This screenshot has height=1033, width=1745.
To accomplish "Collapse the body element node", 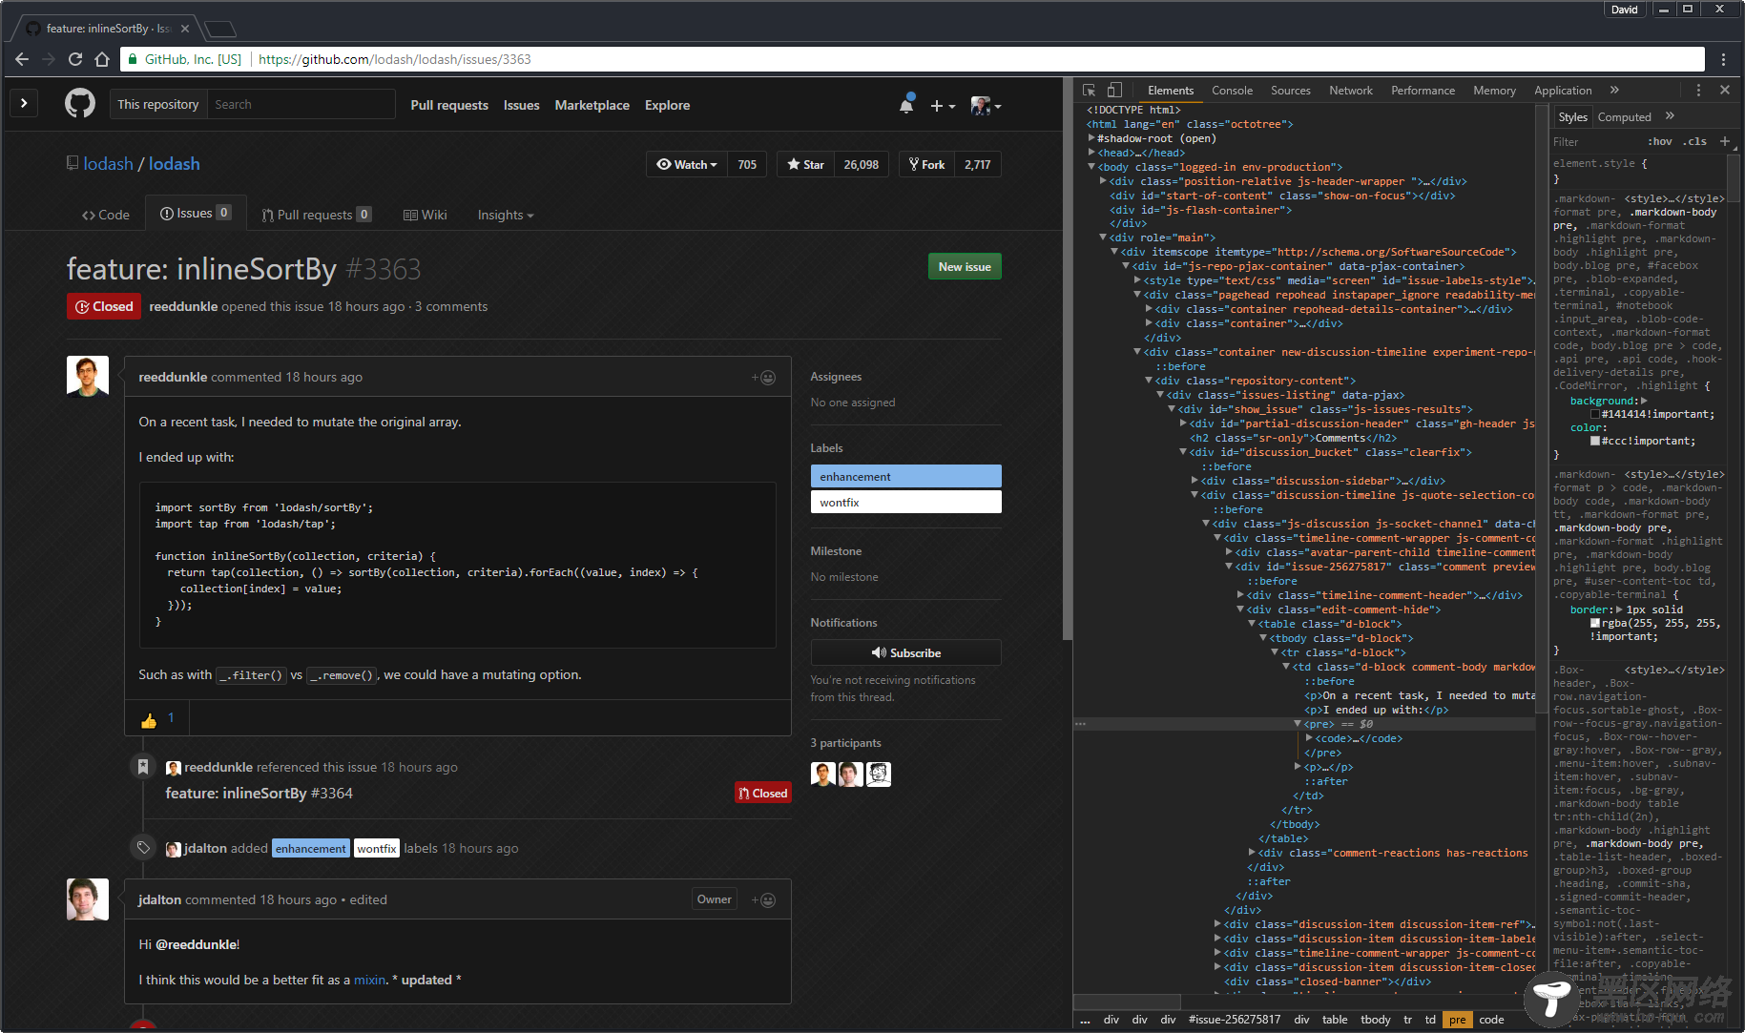I will coord(1092,167).
